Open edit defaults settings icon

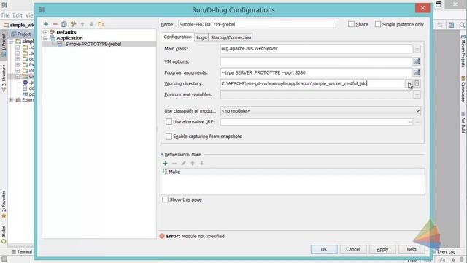point(73,24)
